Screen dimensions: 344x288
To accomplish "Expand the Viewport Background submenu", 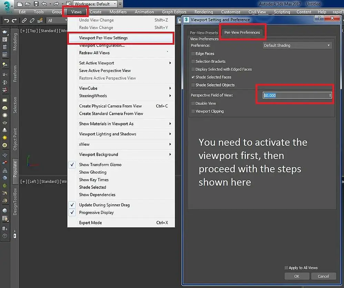I will pyautogui.click(x=121, y=154).
